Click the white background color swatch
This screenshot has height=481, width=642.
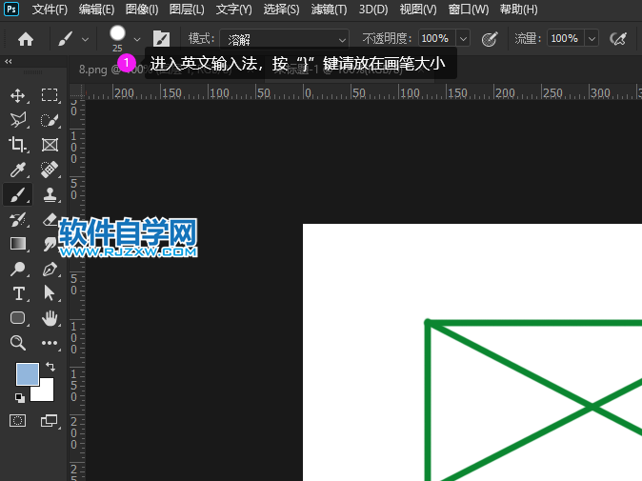pos(45,392)
